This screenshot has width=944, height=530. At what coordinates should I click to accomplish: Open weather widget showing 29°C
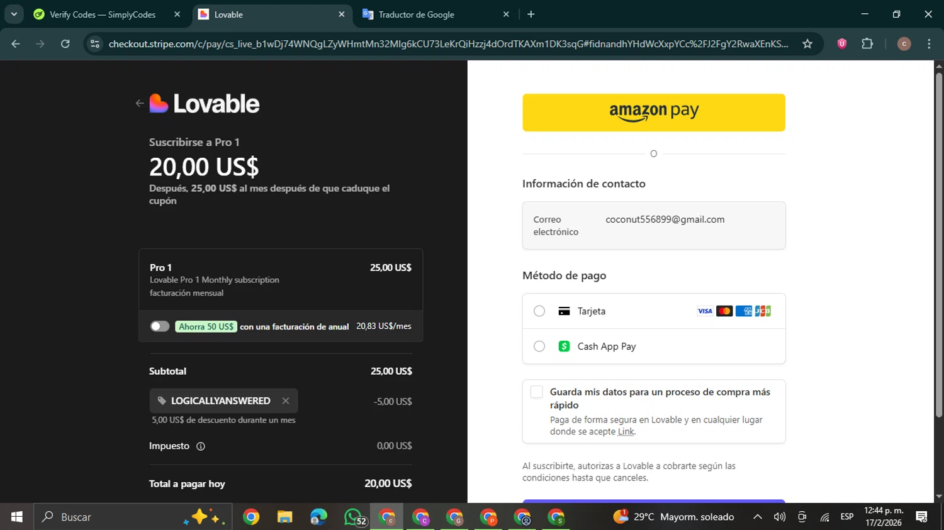[x=673, y=517]
